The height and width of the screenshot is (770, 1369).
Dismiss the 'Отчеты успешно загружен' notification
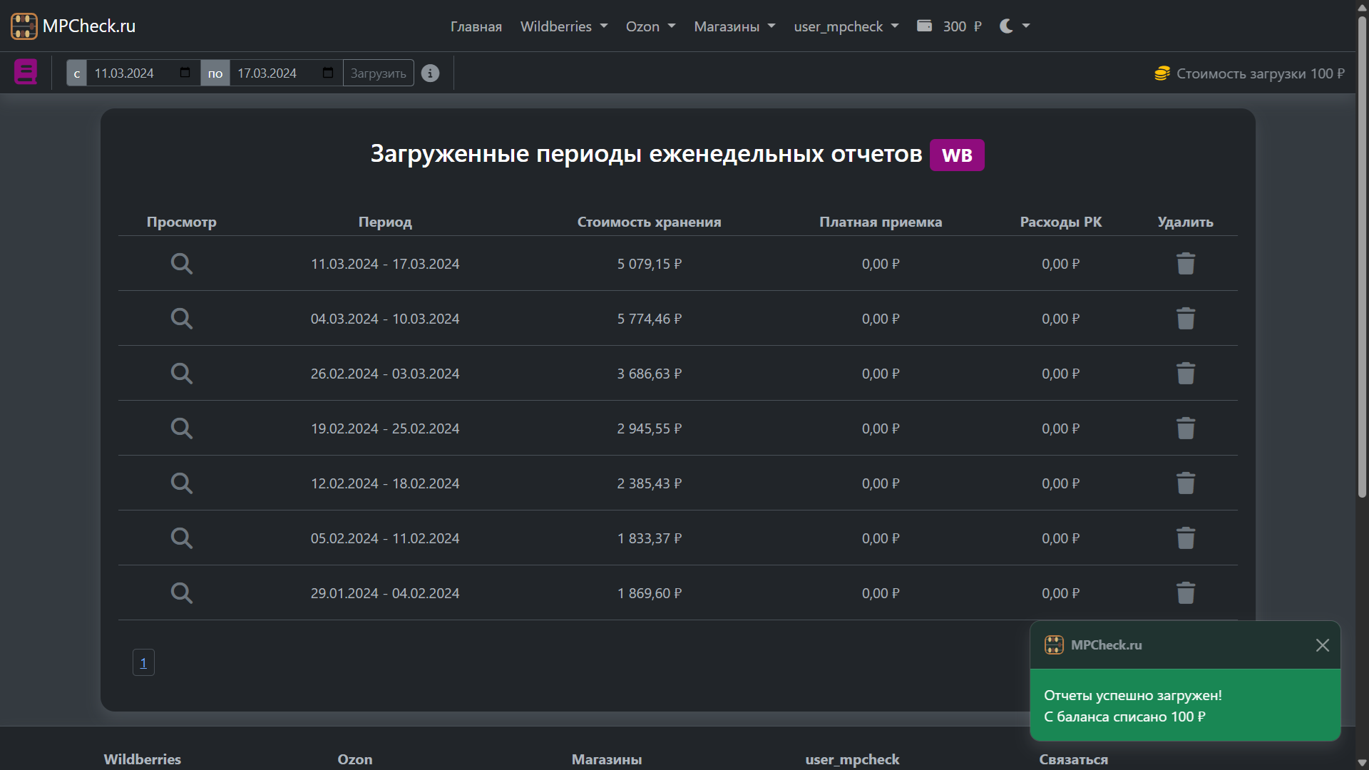[1323, 645]
